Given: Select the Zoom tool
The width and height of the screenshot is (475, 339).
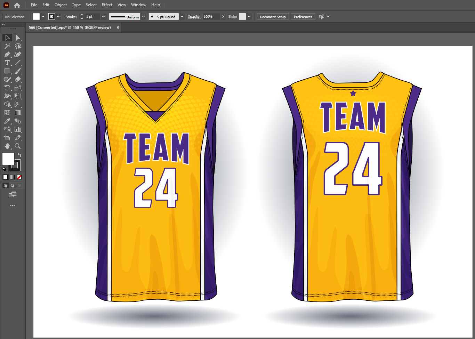Looking at the screenshot, I should [18, 146].
